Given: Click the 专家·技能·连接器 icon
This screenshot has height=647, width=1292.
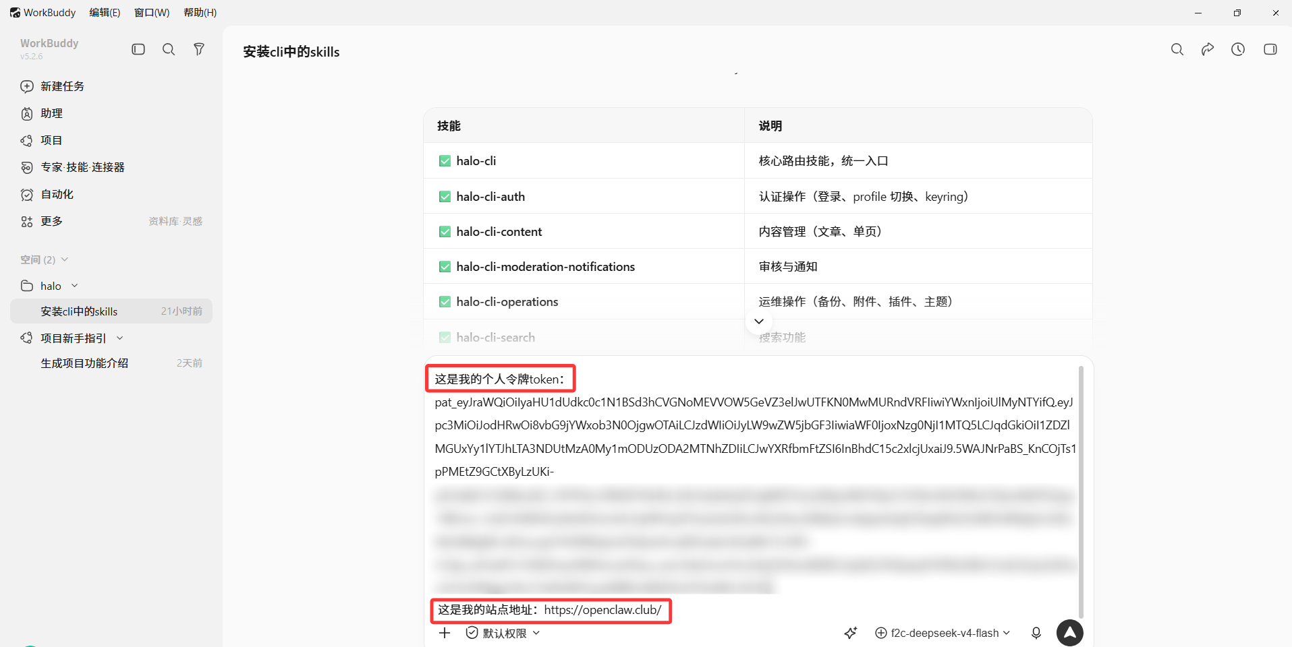Looking at the screenshot, I should click(27, 167).
